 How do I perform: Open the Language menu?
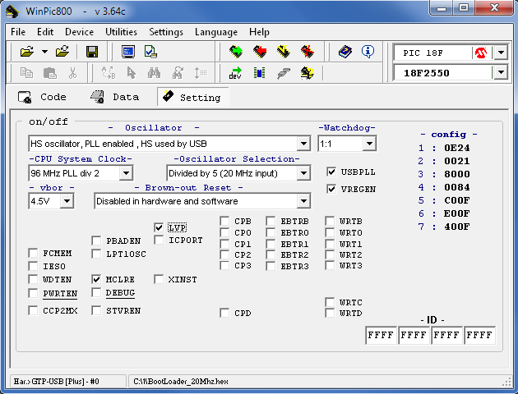[x=216, y=32]
